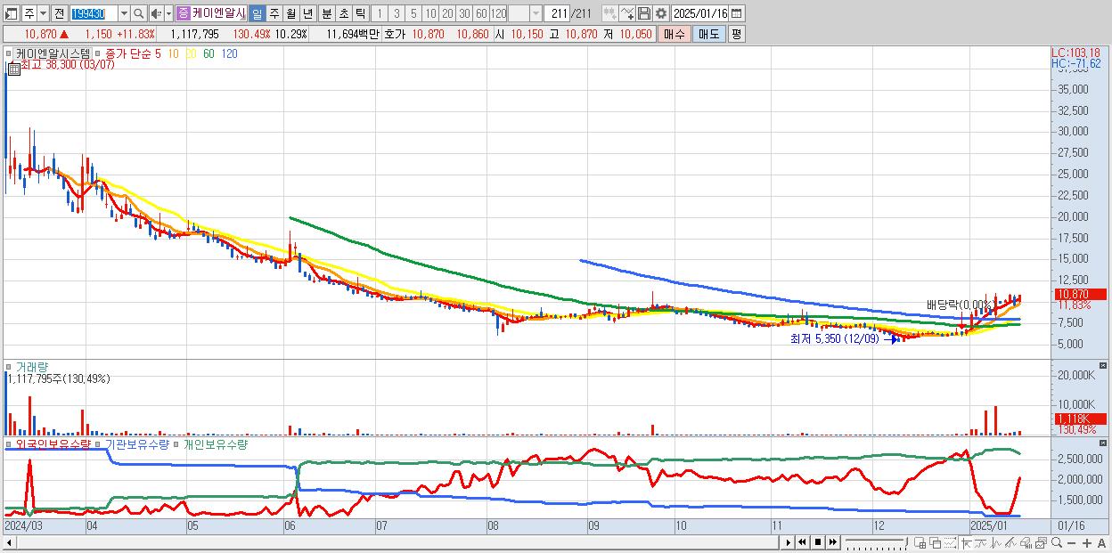
Task: Click the stop button in replay controls
Action: (x=818, y=542)
